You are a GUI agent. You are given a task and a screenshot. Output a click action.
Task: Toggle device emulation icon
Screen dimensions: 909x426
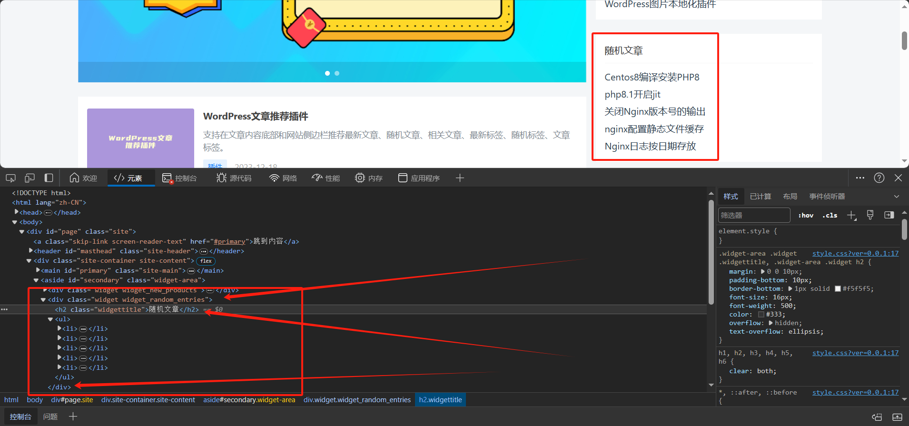pyautogui.click(x=30, y=178)
